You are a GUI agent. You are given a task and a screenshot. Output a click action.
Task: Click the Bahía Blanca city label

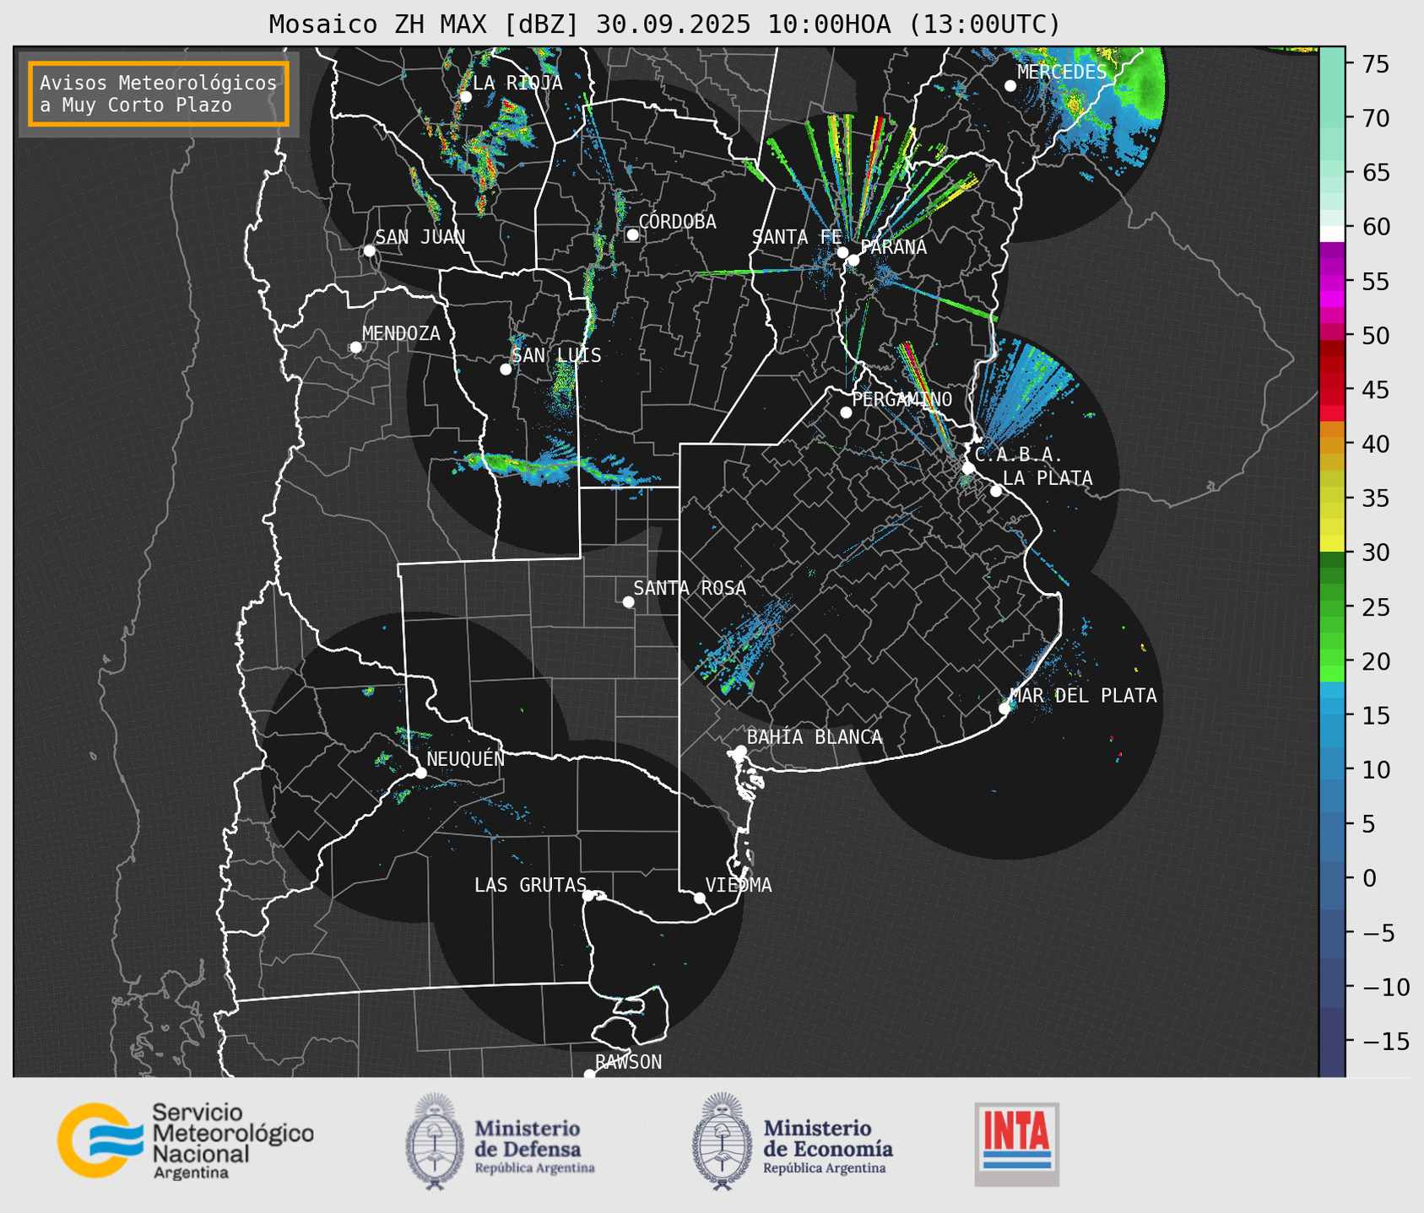(x=815, y=737)
